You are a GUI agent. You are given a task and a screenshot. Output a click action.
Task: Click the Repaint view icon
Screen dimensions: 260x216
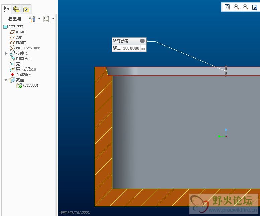[255, 7]
